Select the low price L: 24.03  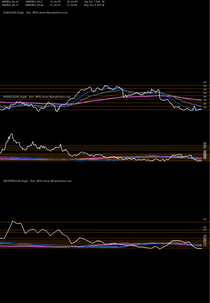pos(71,5)
